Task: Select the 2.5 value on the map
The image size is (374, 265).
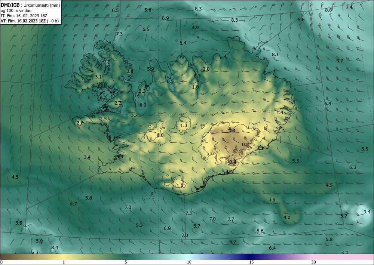Action: (x=103, y=119)
